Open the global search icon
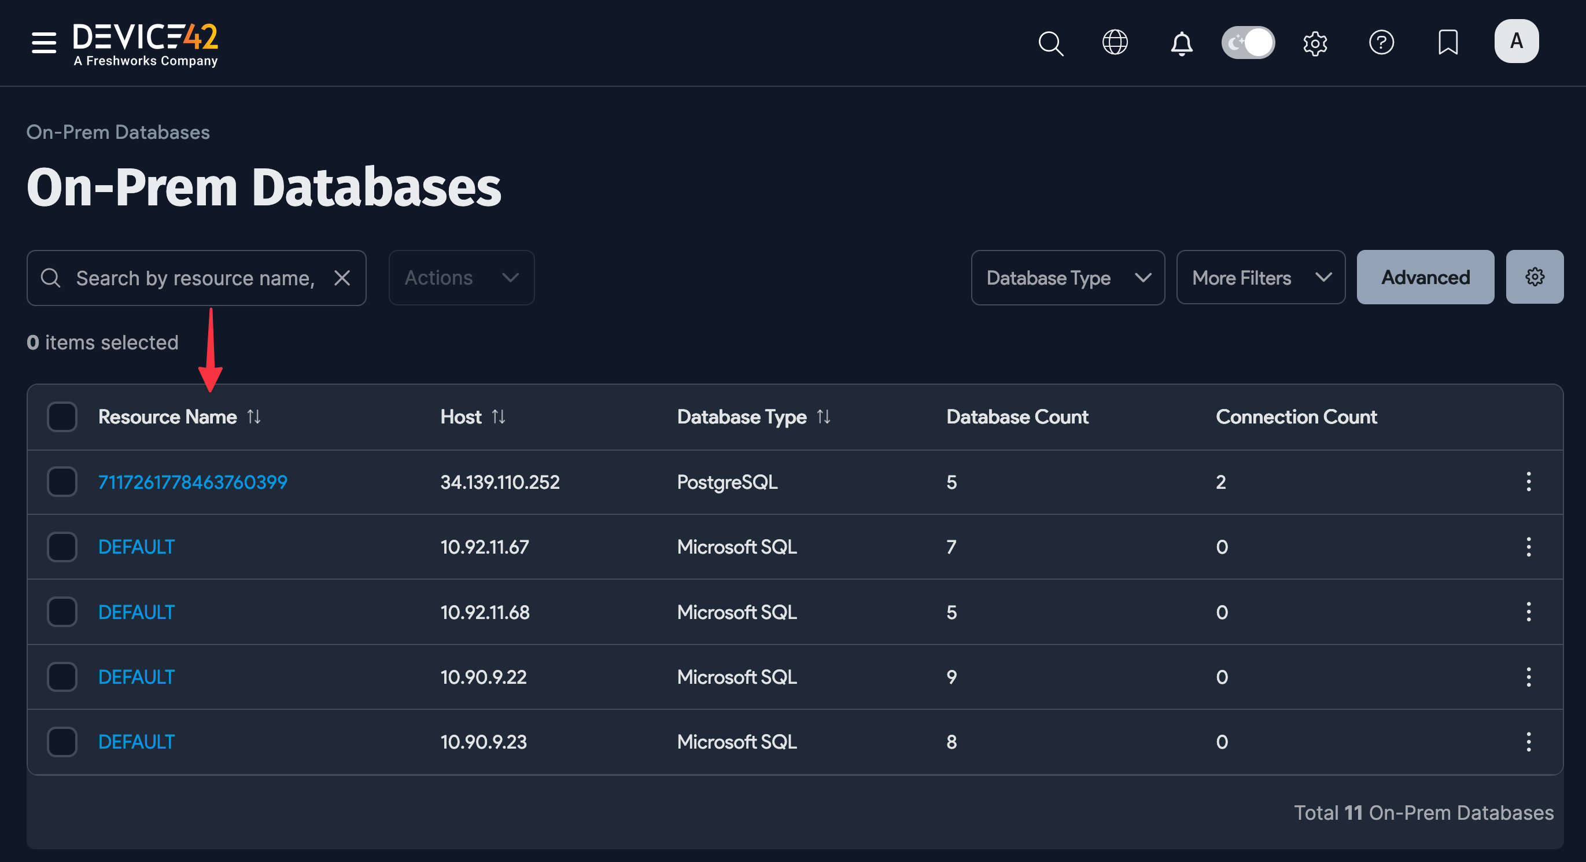 [1051, 43]
